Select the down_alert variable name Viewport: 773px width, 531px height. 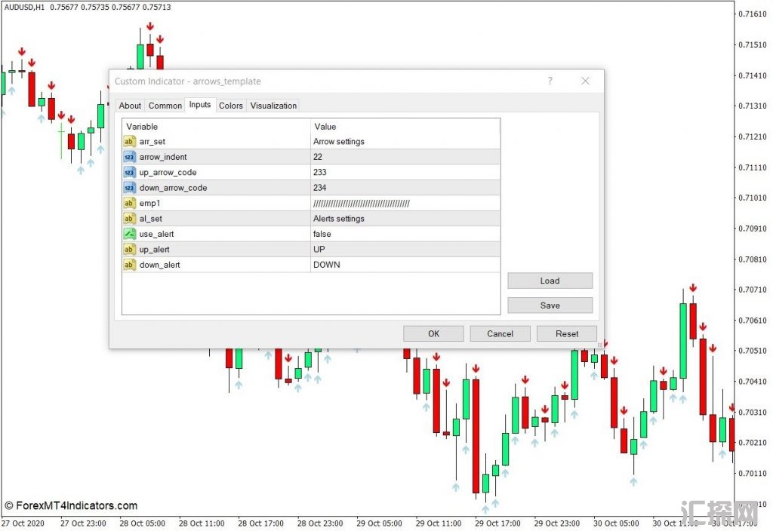click(x=160, y=265)
